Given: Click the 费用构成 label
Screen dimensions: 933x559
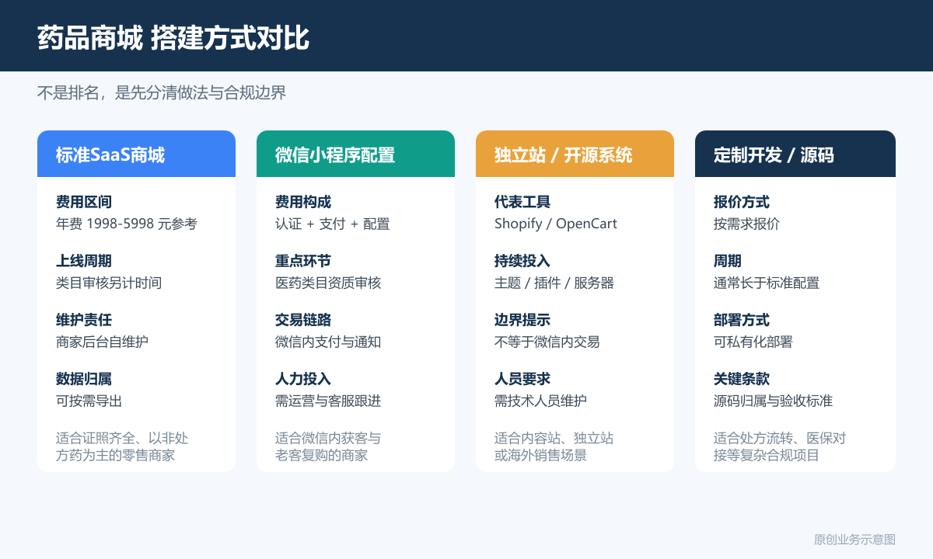Looking at the screenshot, I should 303,202.
